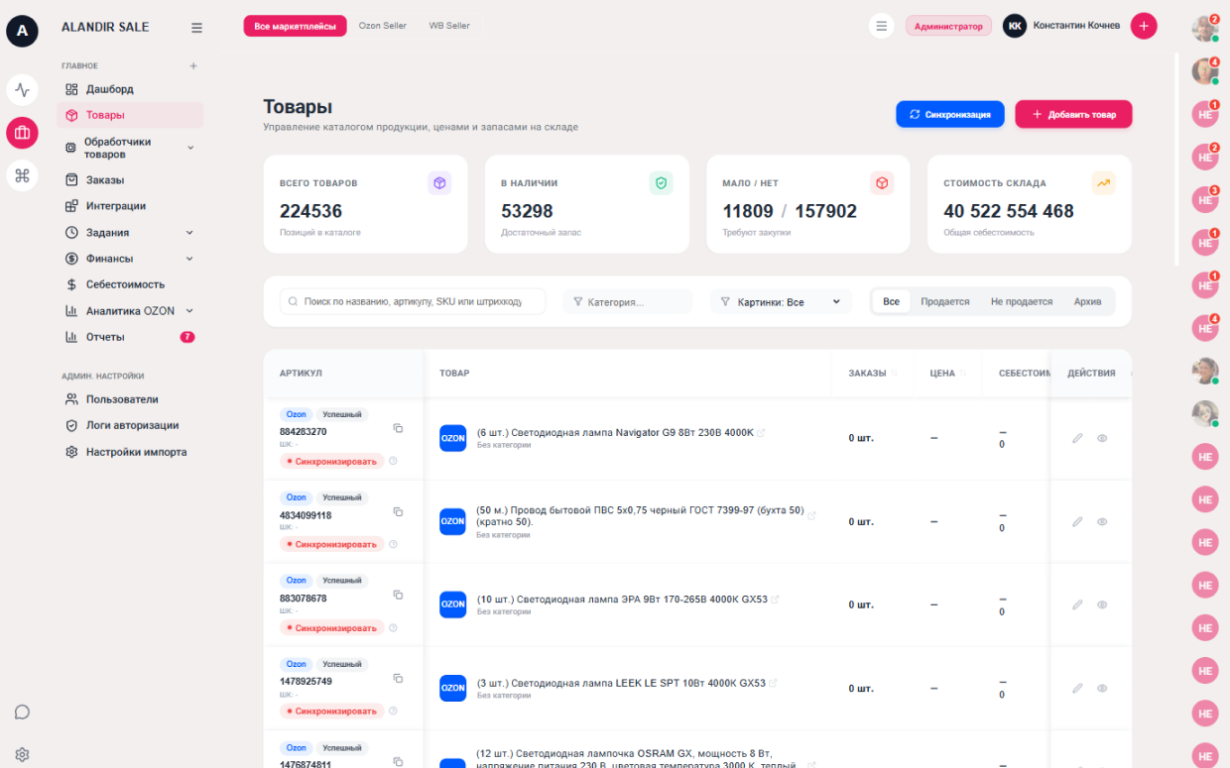Select the Архив status filter
This screenshot has height=768, width=1230.
click(1087, 301)
